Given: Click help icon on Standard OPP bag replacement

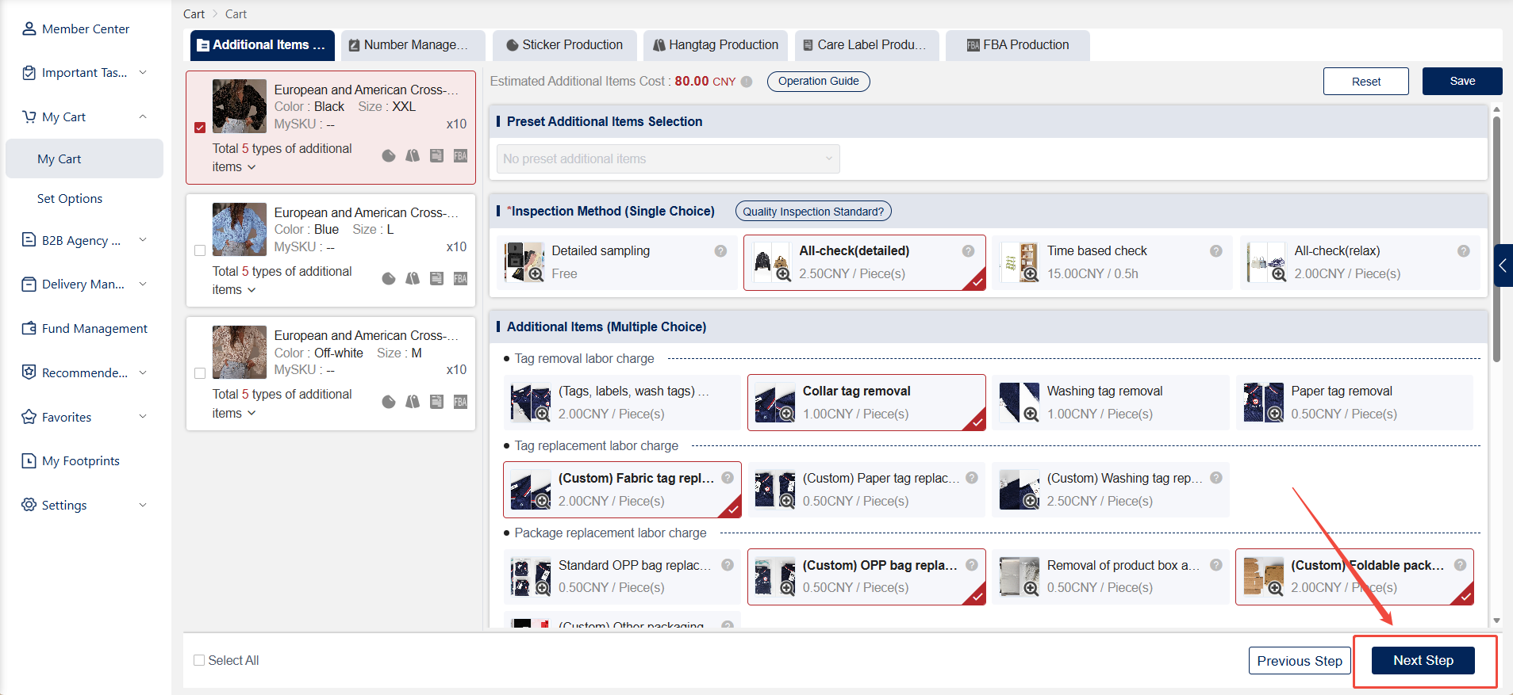Looking at the screenshot, I should 728,565.
